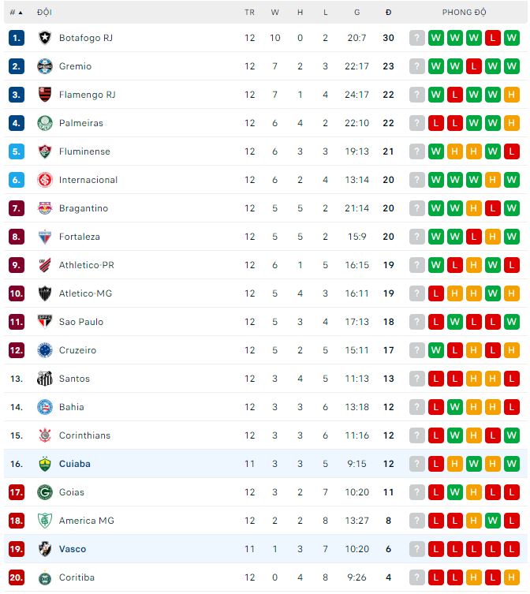Screen dimensions: 530x594
Task: Open the Coritiba team link
Action: point(77,577)
